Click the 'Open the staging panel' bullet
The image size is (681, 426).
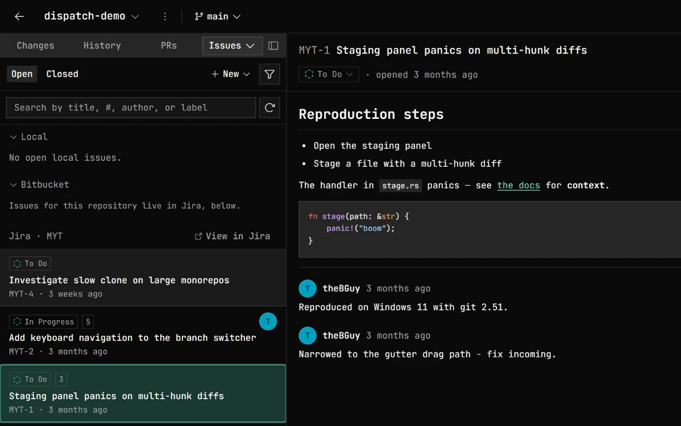373,146
